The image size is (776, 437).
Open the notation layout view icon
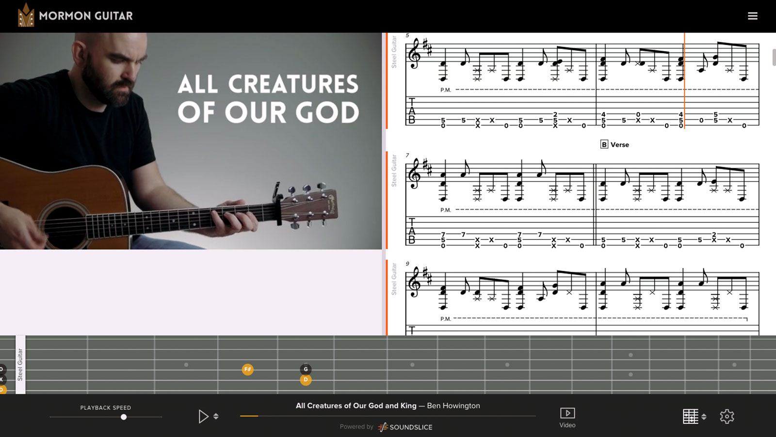click(x=690, y=416)
